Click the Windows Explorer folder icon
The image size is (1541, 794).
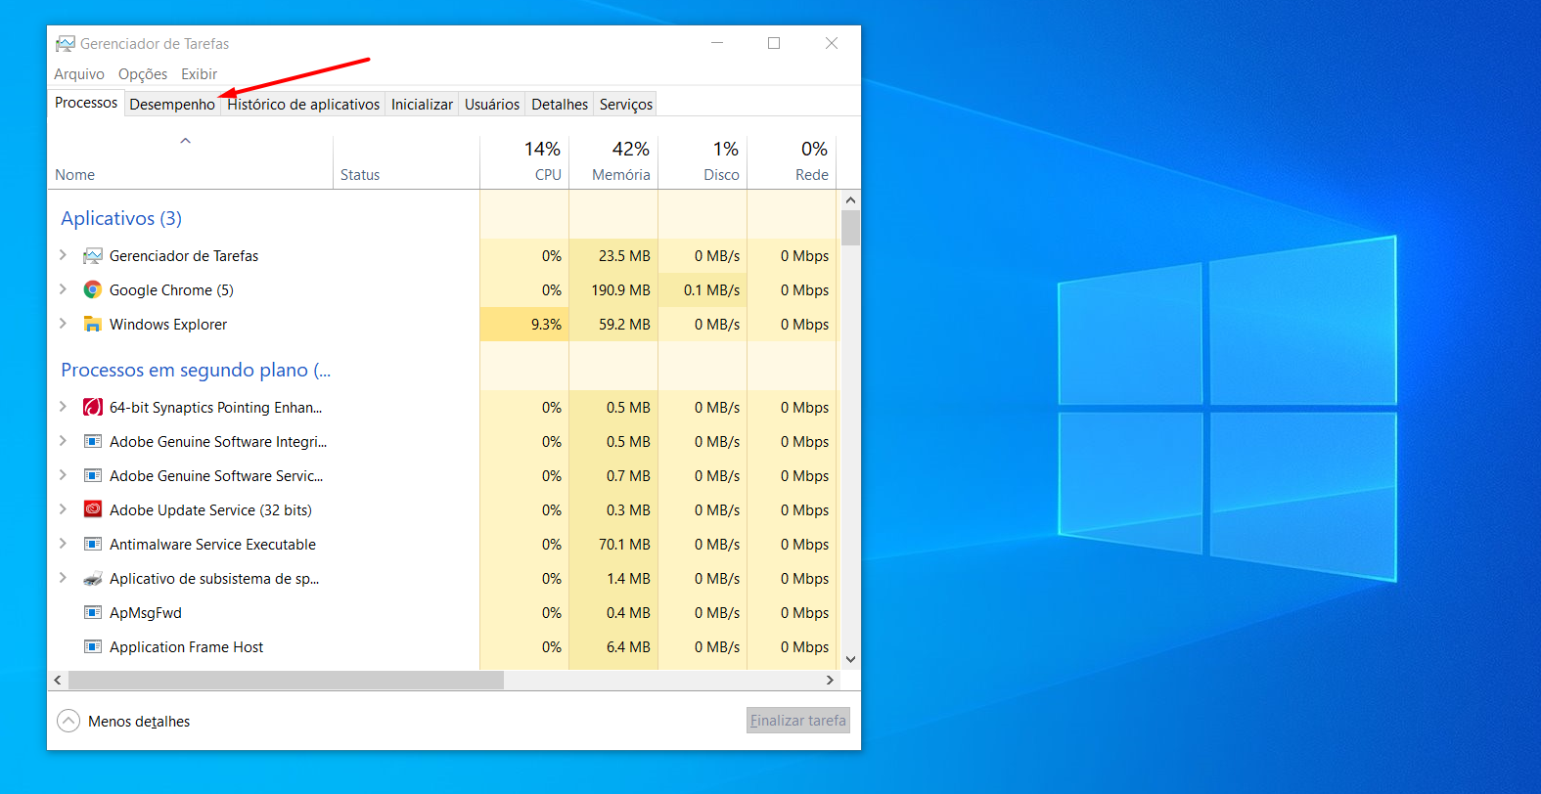93,325
